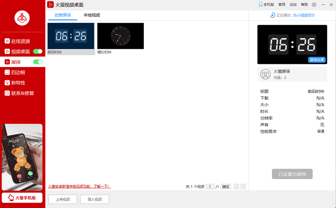Click the 作品: 2 text

click(280, 78)
